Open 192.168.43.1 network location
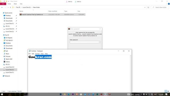170x96 pixels. click(9, 40)
